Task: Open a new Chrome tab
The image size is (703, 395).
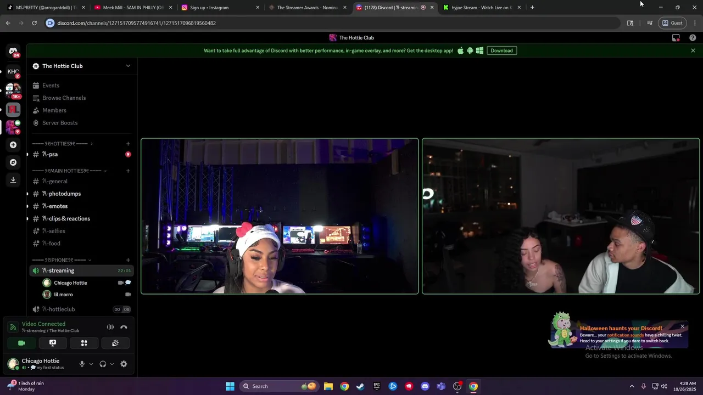Action: (532, 8)
